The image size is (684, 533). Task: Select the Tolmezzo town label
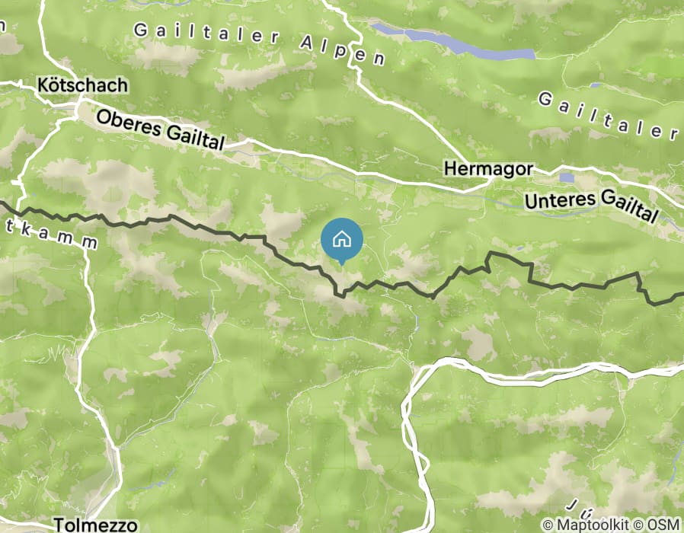95,525
